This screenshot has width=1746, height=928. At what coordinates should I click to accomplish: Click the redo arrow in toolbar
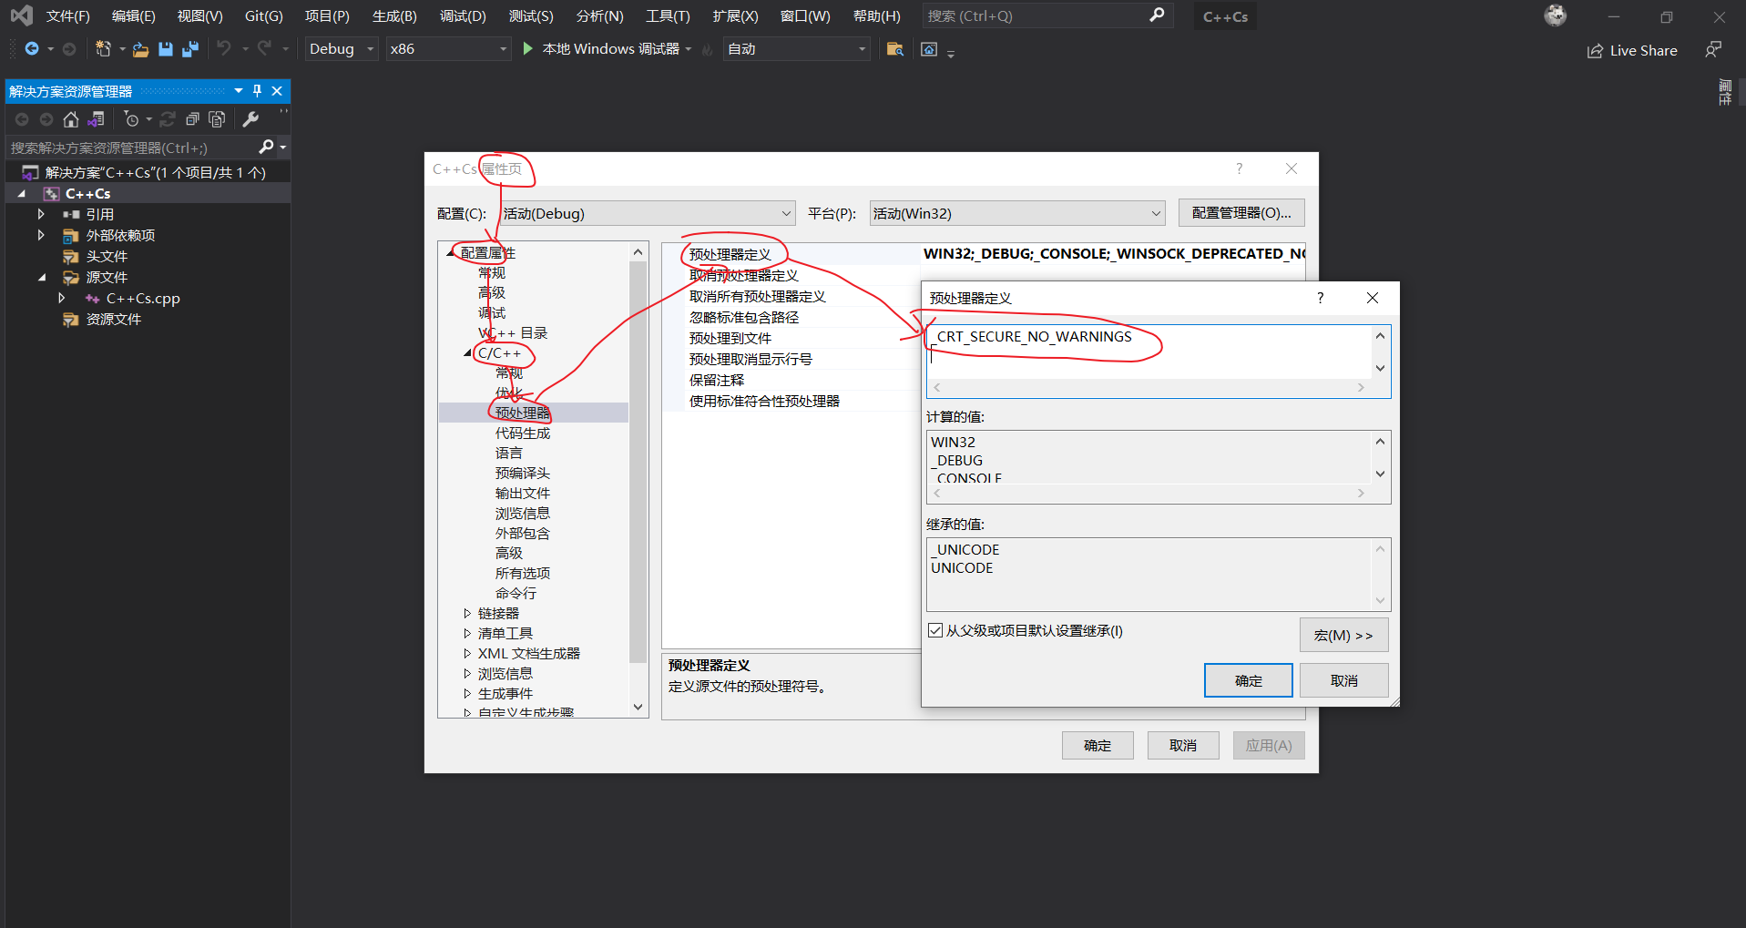pos(264,48)
